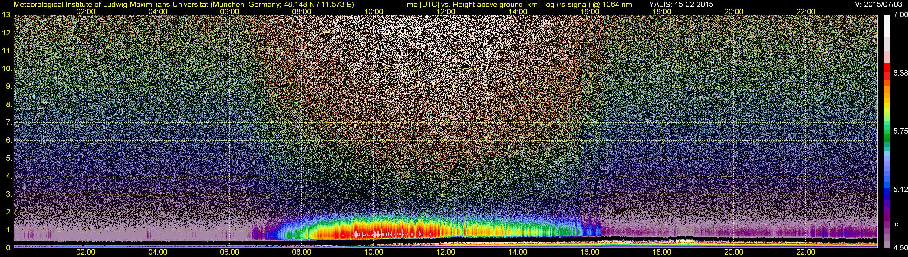
Task: Click the 10:00 label on the bottom axis
Action: (373, 252)
